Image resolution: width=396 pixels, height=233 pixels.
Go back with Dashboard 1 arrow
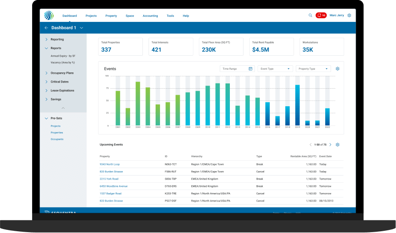[46, 28]
